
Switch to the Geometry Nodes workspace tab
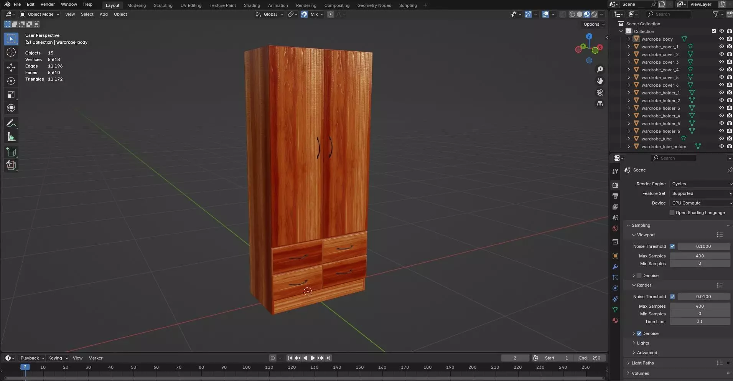tap(374, 5)
